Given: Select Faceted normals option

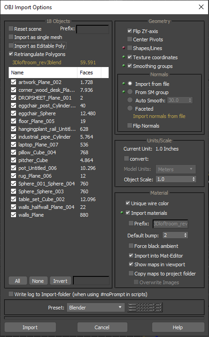Looking at the screenshot, I should tap(130, 108).
